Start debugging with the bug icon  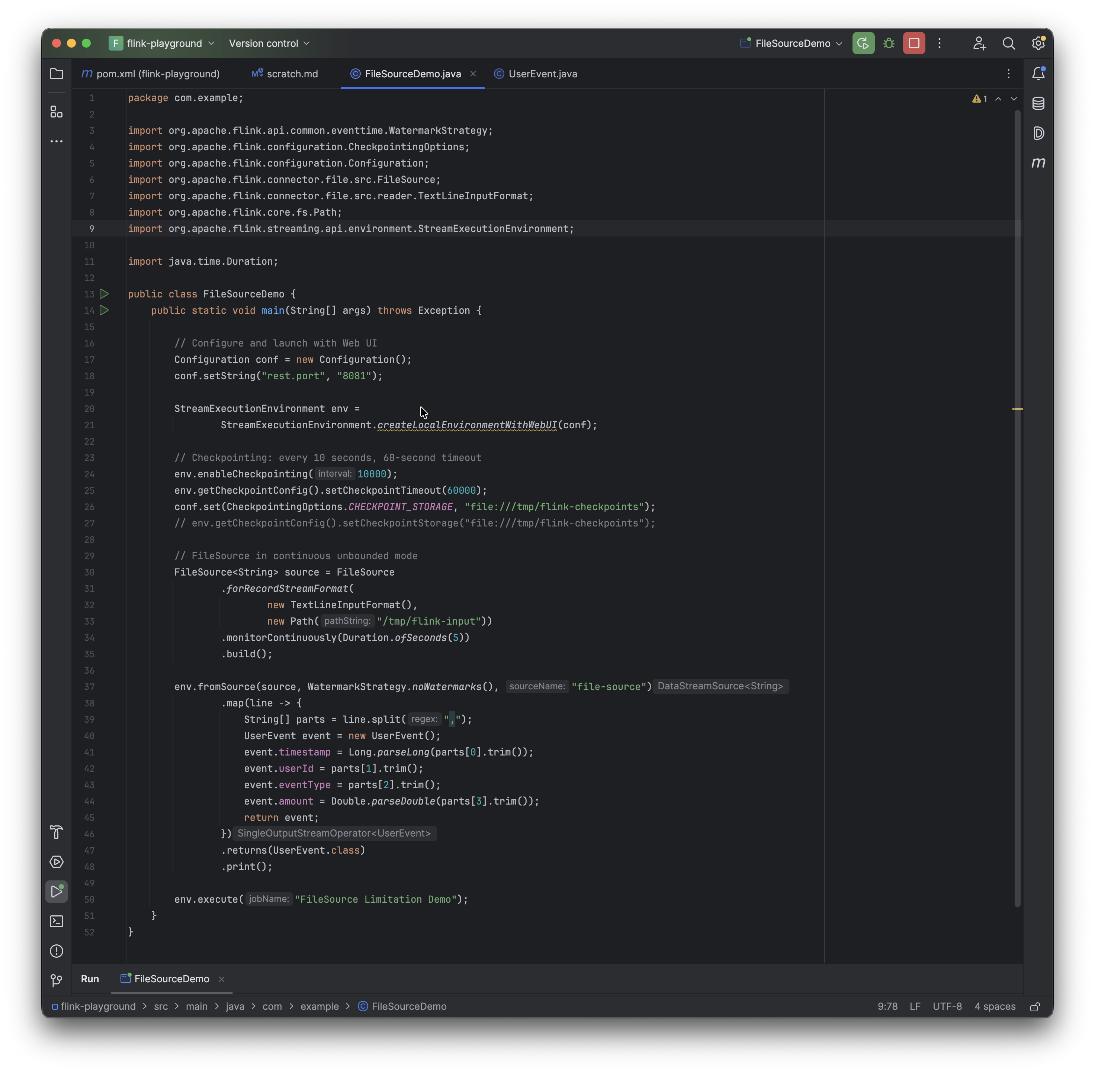(x=889, y=43)
